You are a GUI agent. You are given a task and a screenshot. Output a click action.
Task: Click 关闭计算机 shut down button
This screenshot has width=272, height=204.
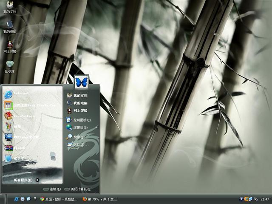coord(78,189)
